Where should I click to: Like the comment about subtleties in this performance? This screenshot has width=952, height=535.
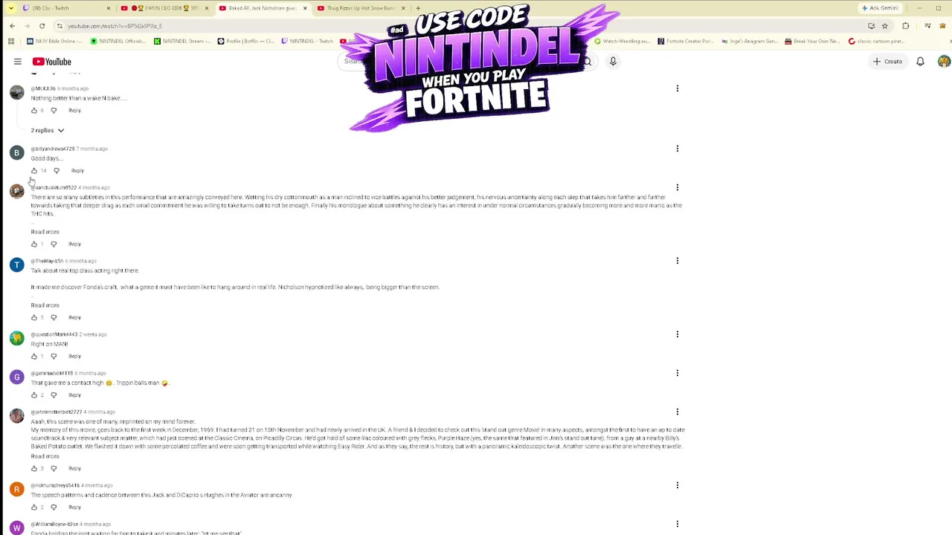[34, 244]
